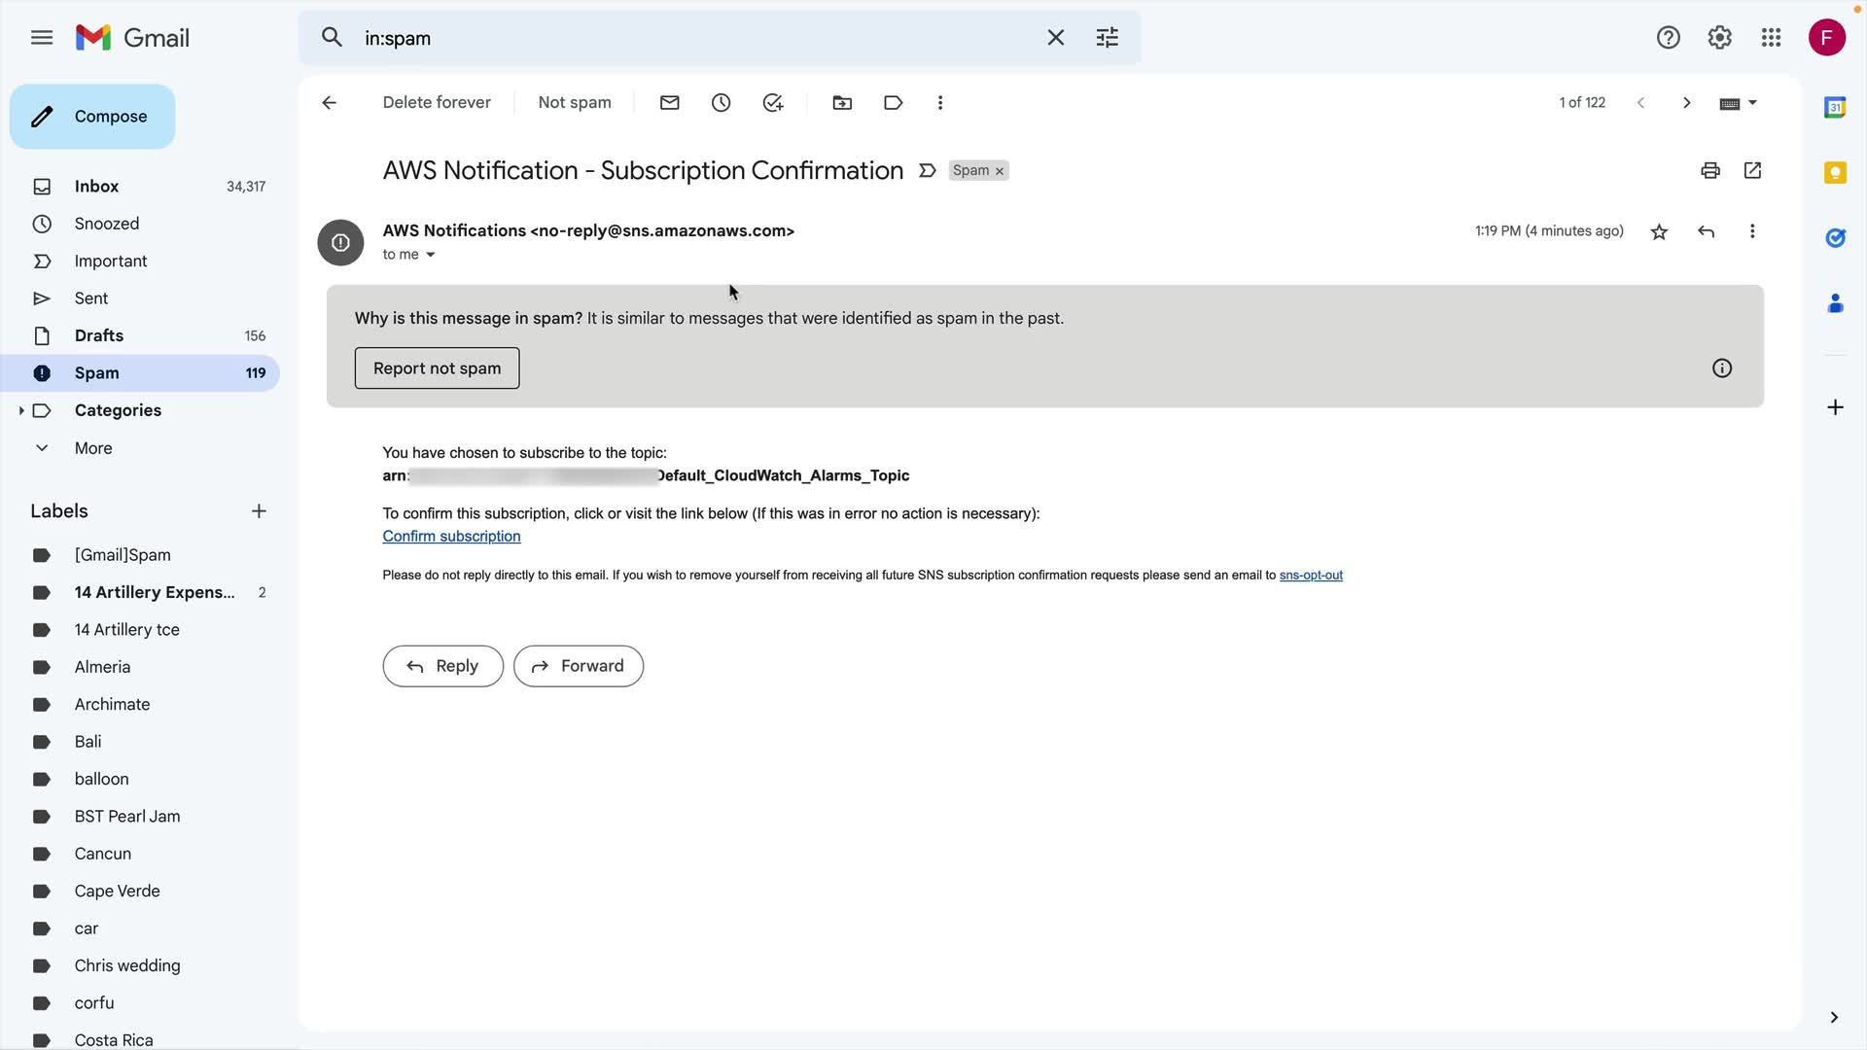Screen dimensions: 1867x1050
Task: Print this email with printer icon
Action: click(x=1709, y=171)
